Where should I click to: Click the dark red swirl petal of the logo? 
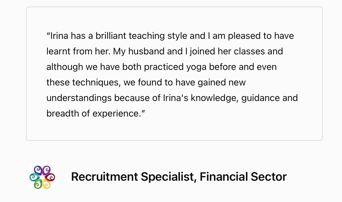coord(50,177)
